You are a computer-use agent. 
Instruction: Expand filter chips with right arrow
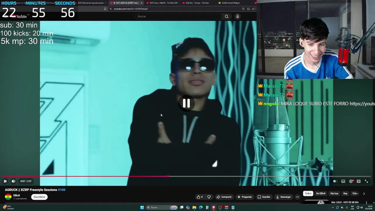(x=364, y=194)
